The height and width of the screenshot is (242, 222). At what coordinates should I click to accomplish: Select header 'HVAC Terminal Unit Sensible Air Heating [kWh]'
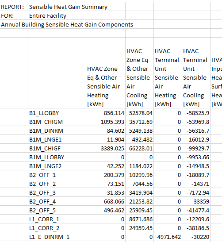168,73
